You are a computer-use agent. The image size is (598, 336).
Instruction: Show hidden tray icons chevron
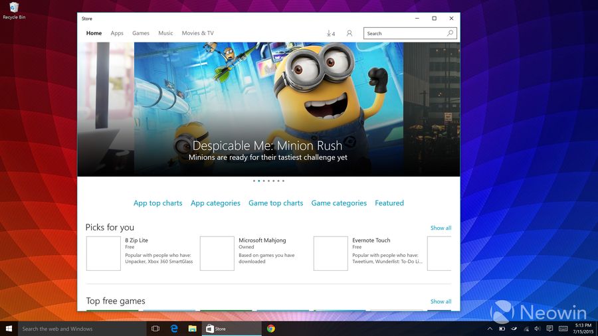pos(490,329)
